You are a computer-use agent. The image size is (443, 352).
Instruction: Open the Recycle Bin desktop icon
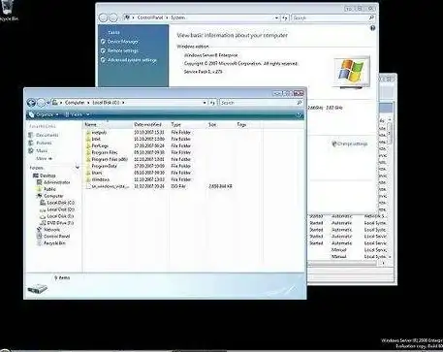pyautogui.click(x=9, y=11)
